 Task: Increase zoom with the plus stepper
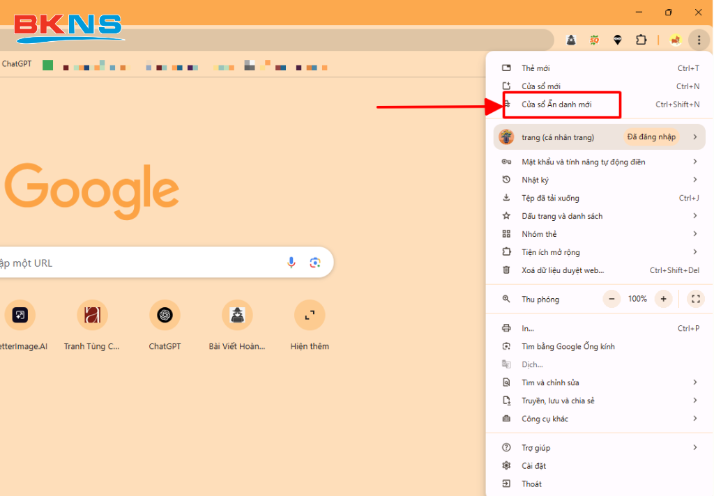pos(663,299)
